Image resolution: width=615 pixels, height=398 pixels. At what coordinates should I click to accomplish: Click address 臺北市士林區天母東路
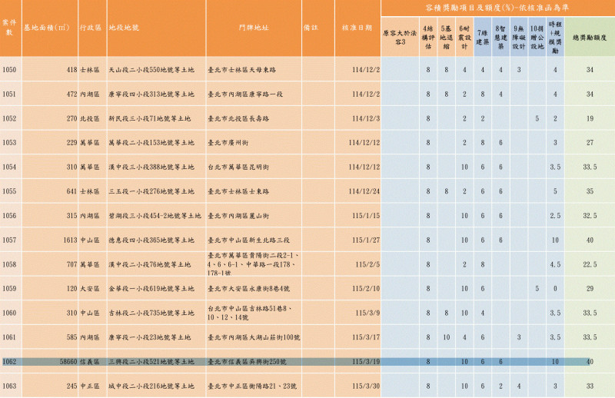point(242,70)
